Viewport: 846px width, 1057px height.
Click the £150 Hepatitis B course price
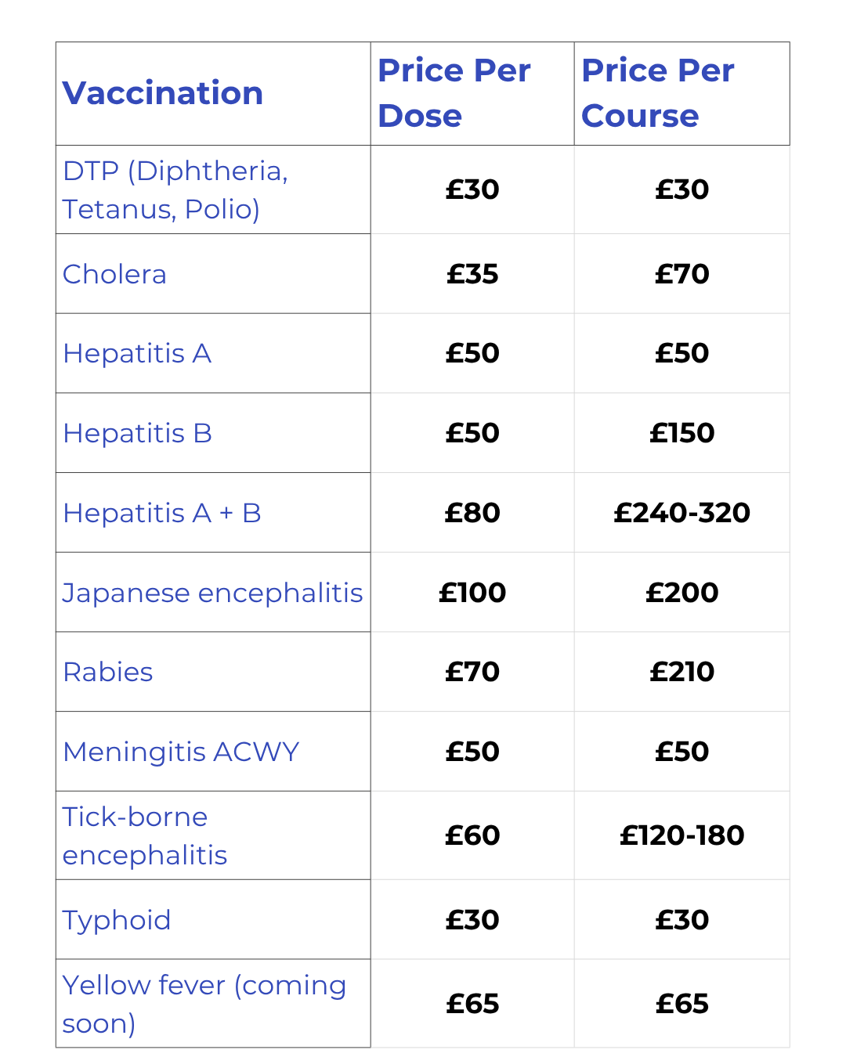681,433
